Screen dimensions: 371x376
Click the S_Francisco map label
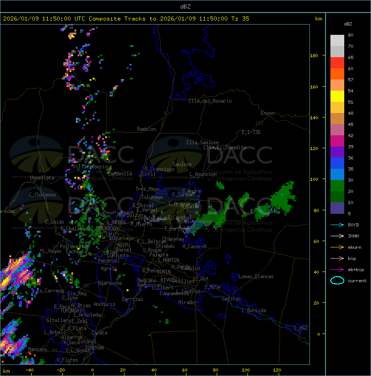[160, 169]
